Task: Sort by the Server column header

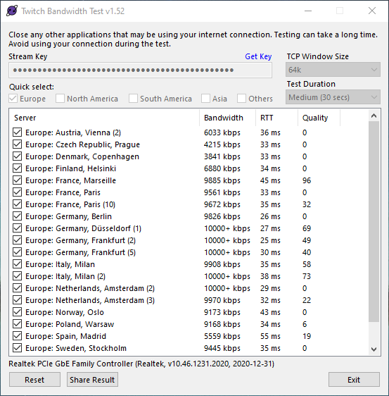Action: pos(104,118)
